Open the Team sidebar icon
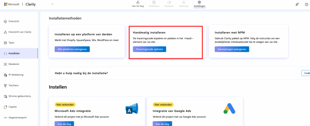310x126 pixels. 5,43
